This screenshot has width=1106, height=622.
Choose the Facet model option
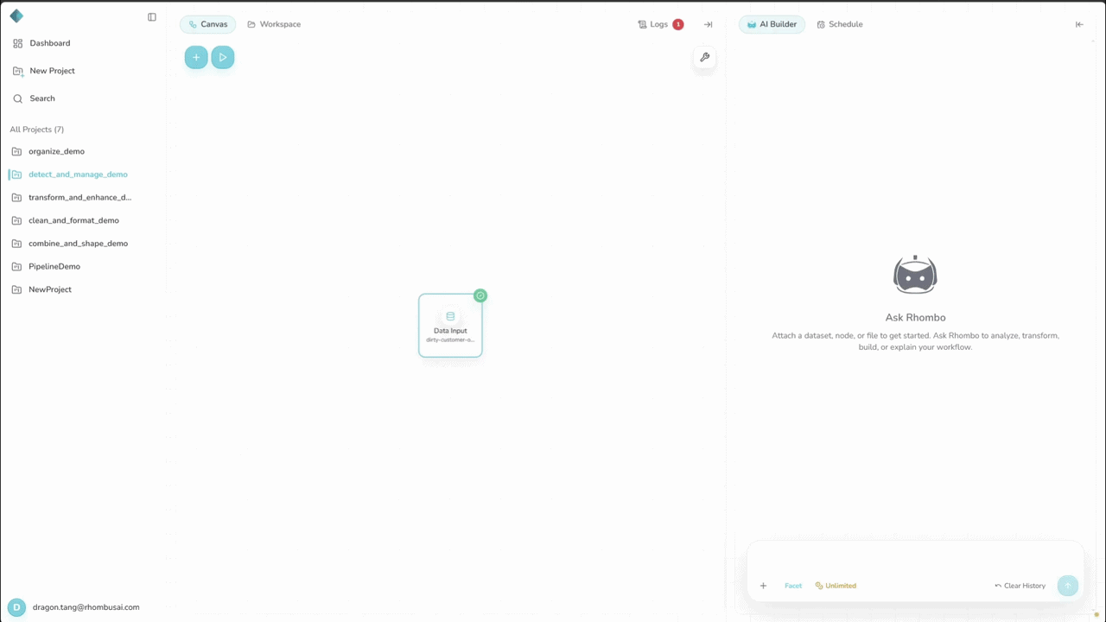(x=793, y=586)
